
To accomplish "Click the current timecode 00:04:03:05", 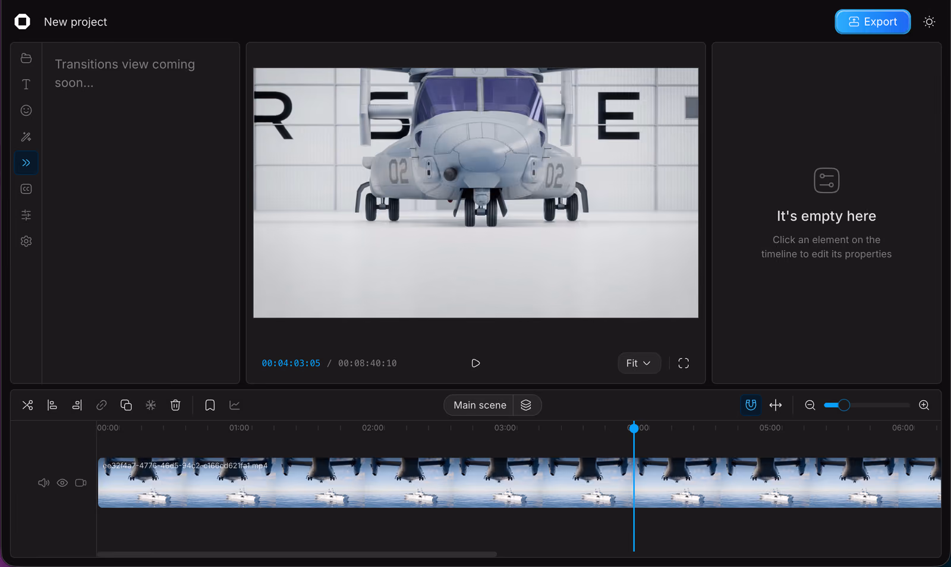I will coord(291,363).
